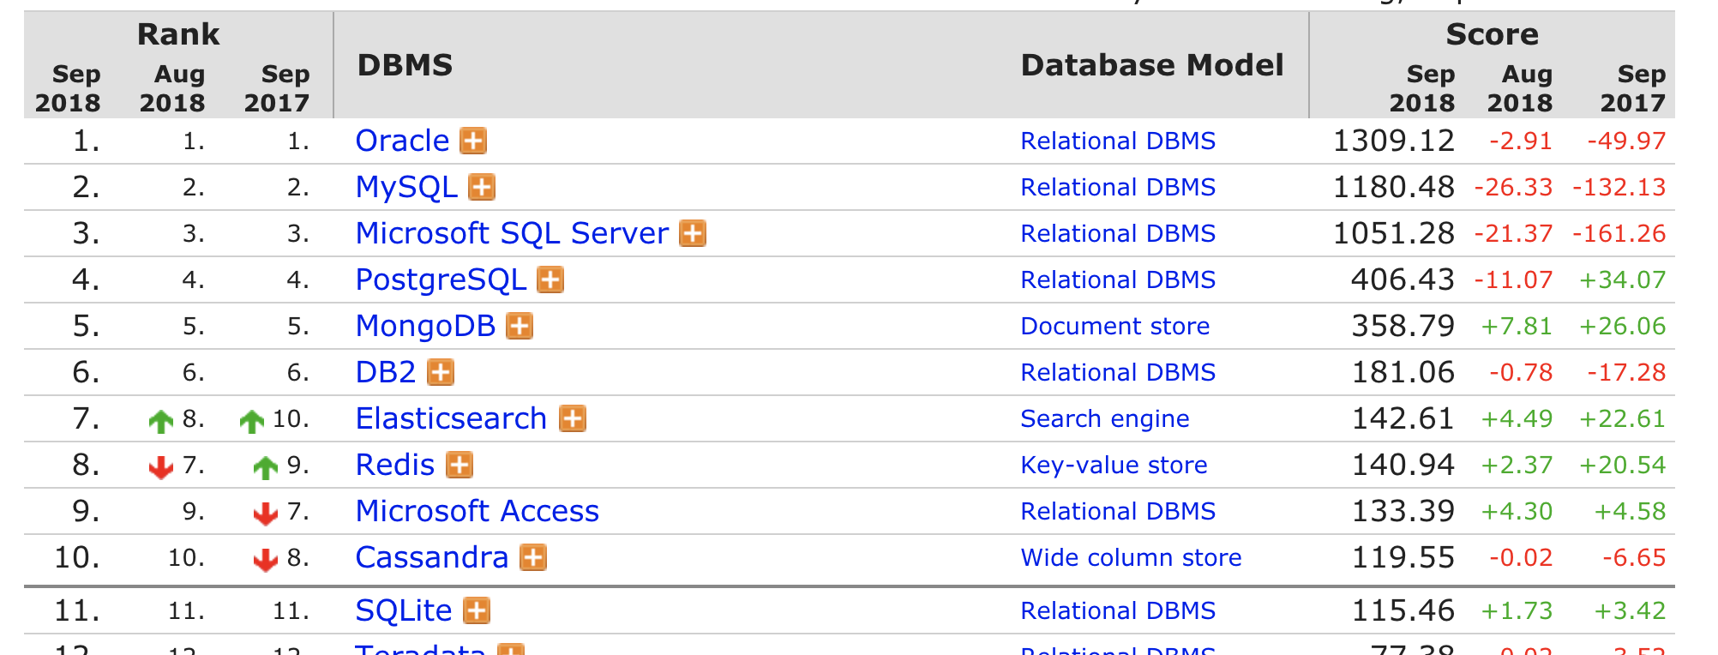Expand details icon for Microsoft SQL Server

point(693,233)
